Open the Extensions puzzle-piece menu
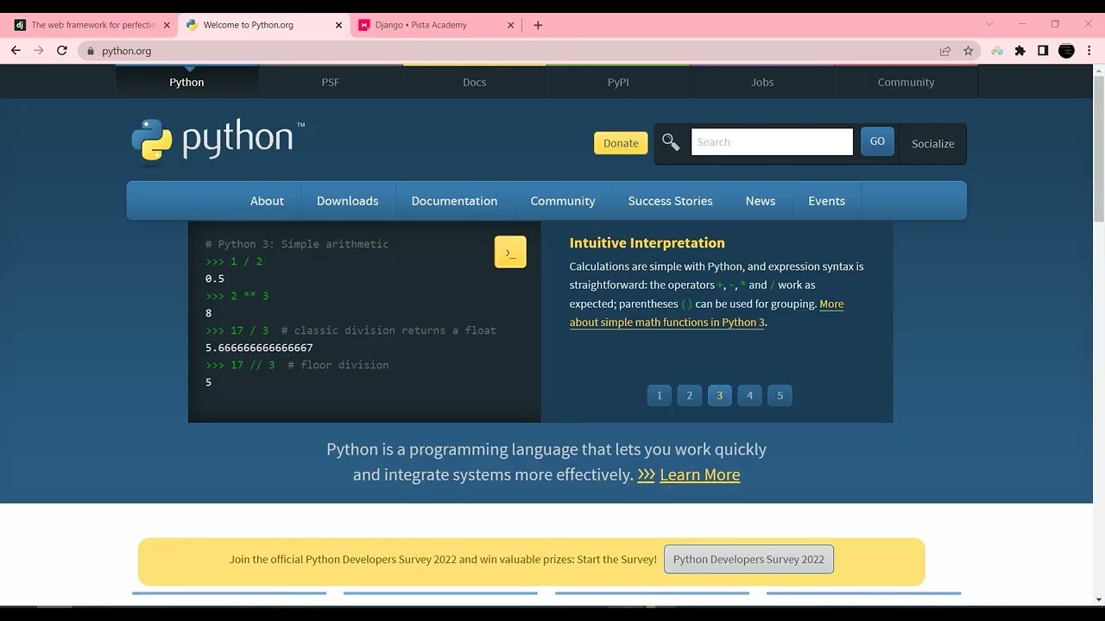 pos(1020,51)
